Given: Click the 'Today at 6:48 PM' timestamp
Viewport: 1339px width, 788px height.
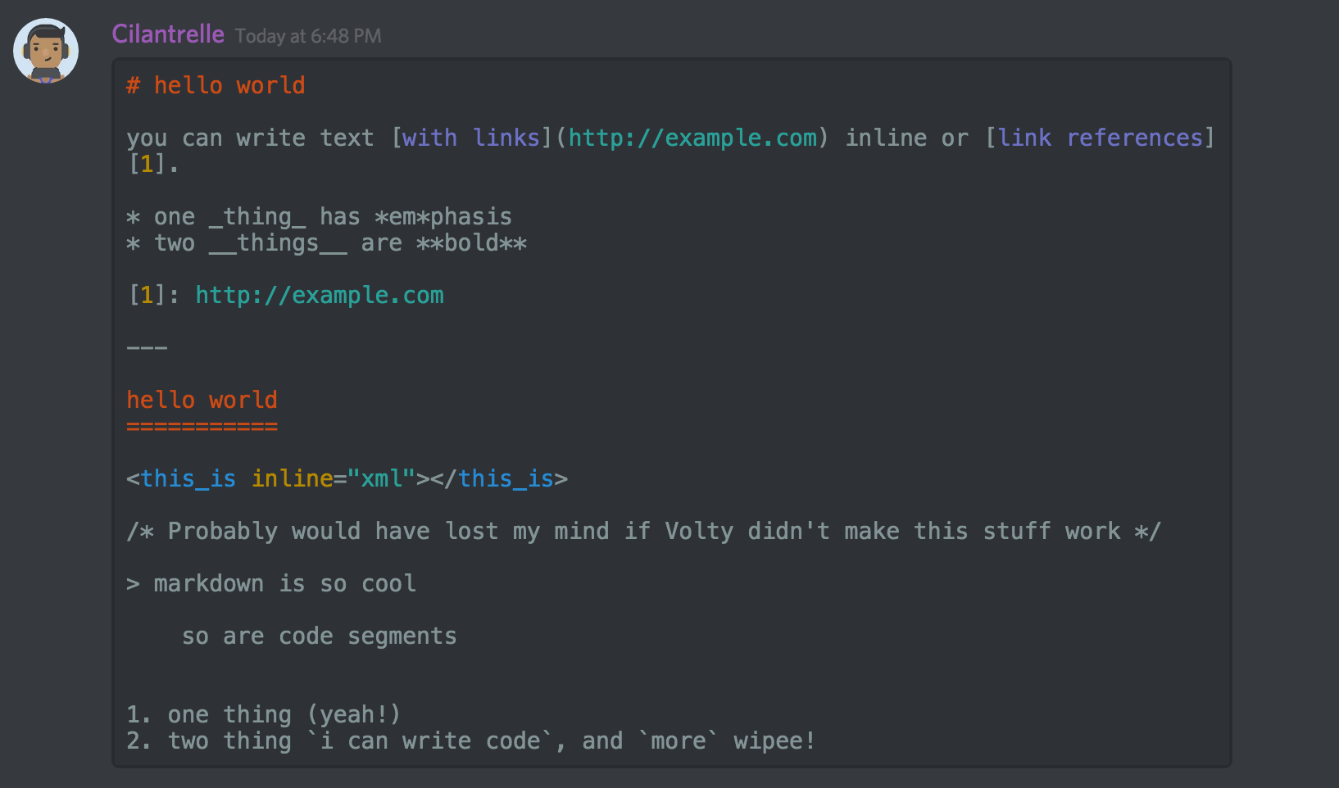Looking at the screenshot, I should (x=308, y=36).
